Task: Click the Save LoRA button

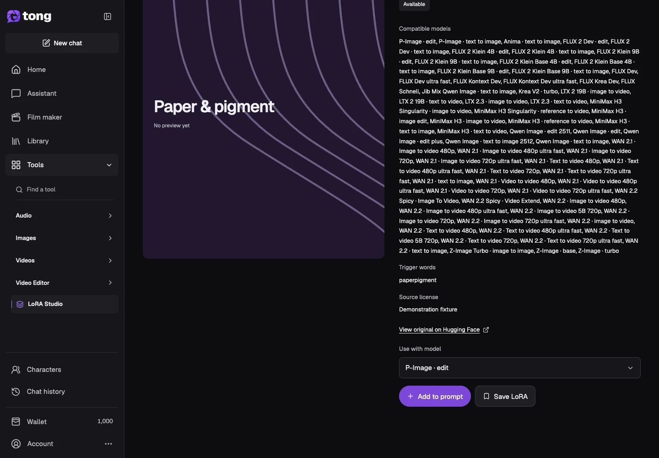Action: [x=505, y=397]
